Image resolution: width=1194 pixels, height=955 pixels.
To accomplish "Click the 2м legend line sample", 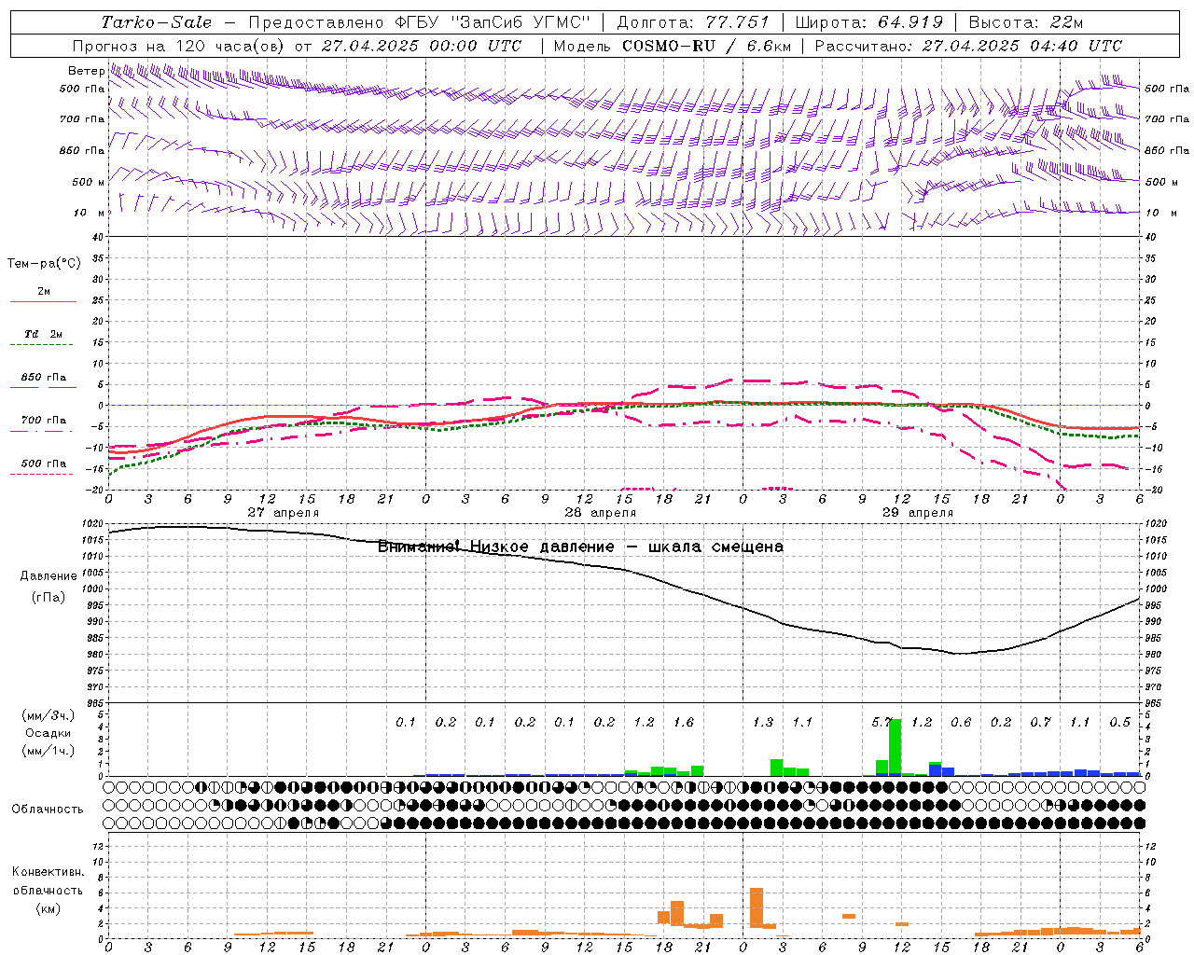I will click(43, 302).
